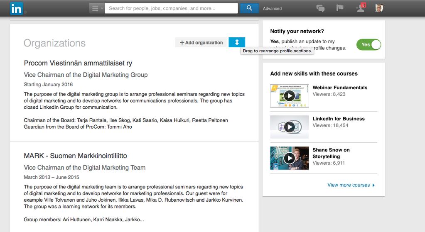Click the Organizations section heading
Image resolution: width=425 pixels, height=232 pixels.
coord(54,43)
